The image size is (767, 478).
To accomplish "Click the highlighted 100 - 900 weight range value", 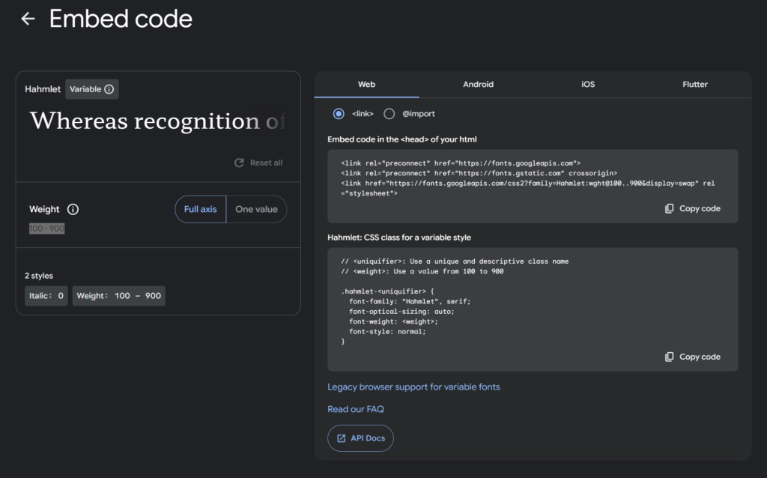I will [47, 229].
